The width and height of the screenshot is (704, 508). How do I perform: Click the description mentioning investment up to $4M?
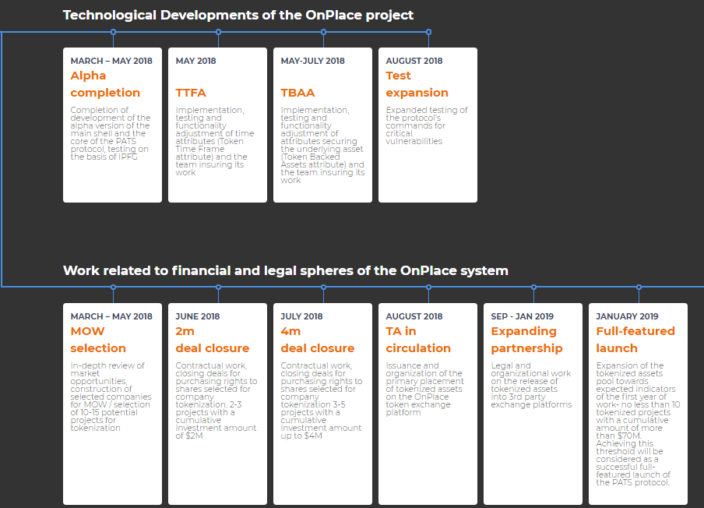(322, 400)
